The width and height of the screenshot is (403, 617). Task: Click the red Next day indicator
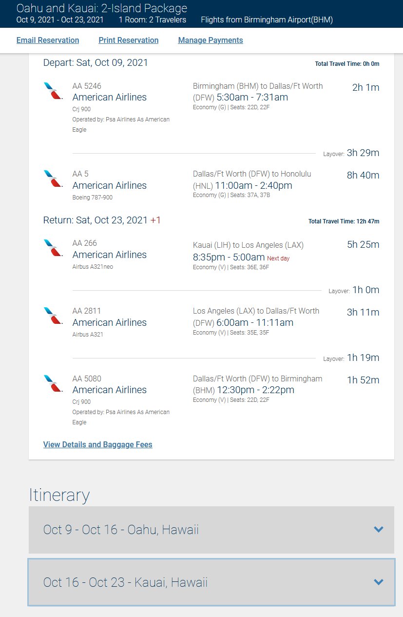[x=278, y=258]
